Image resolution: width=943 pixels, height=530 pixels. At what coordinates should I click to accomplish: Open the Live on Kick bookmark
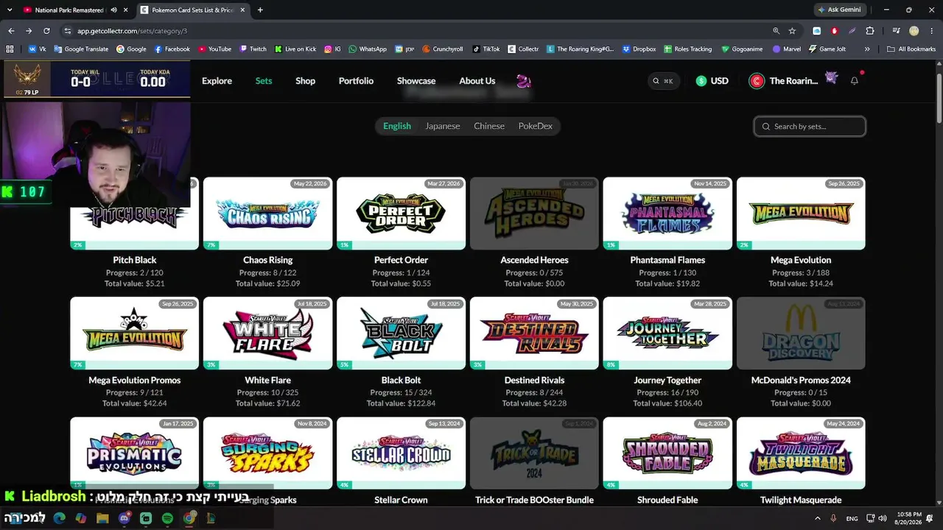[x=295, y=49]
